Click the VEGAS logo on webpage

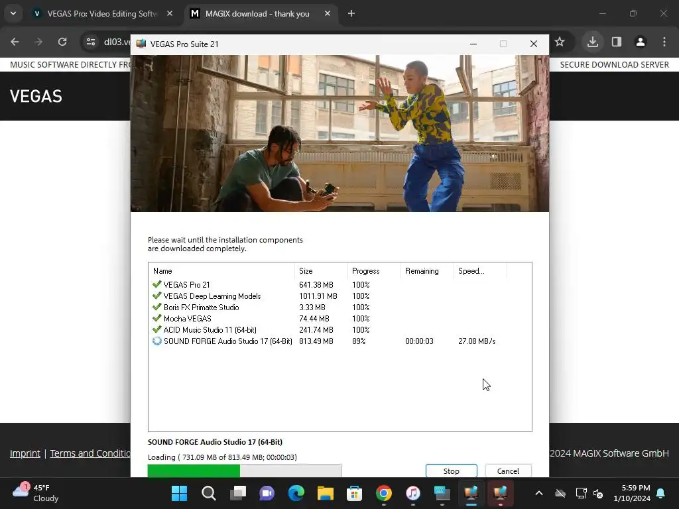36,96
